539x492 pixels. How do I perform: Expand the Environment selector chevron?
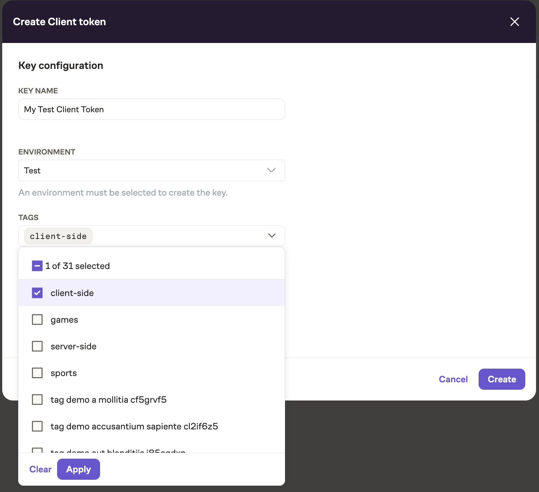click(271, 170)
